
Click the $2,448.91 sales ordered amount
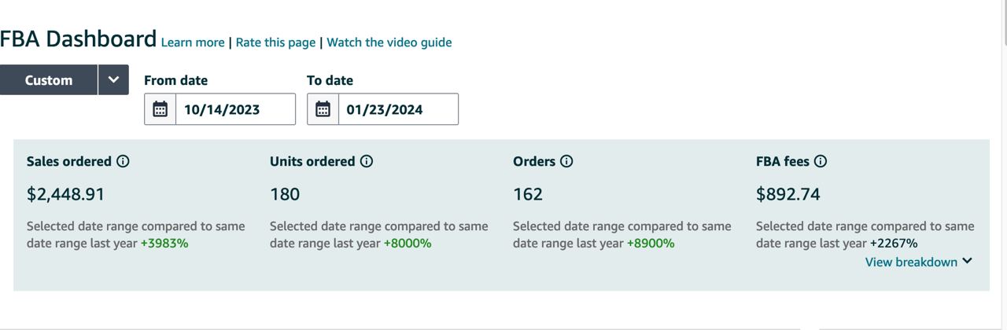(x=65, y=194)
